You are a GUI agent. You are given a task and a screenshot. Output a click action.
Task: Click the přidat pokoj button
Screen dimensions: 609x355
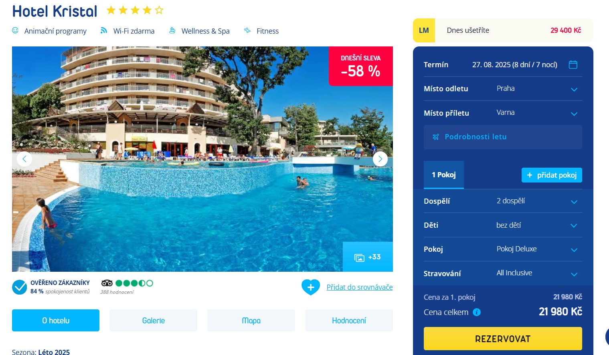(x=552, y=175)
